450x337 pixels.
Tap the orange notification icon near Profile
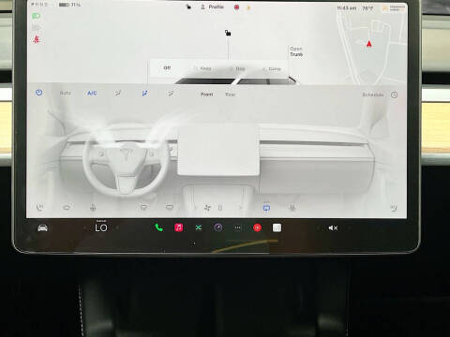pos(248,7)
